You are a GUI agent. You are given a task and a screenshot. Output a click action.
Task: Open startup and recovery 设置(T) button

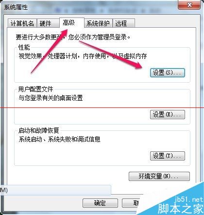point(168,156)
